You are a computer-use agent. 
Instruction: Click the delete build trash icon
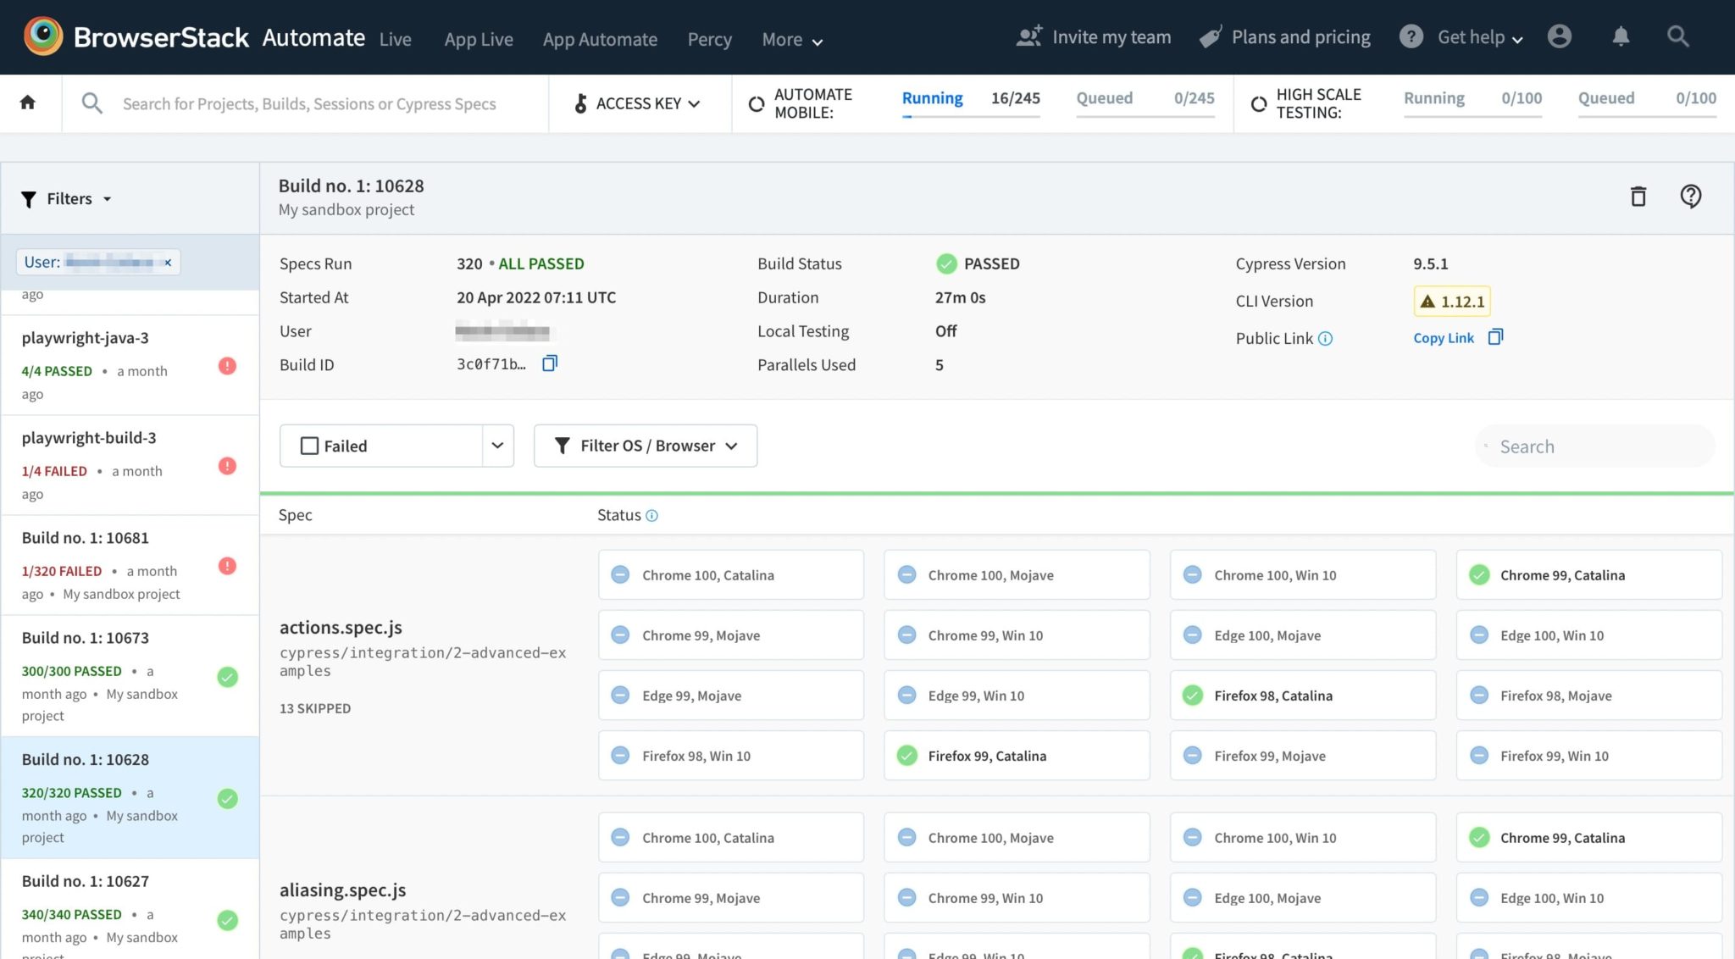coord(1638,196)
